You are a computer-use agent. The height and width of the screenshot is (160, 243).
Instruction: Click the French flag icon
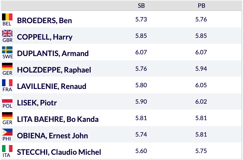pyautogui.click(x=7, y=83)
